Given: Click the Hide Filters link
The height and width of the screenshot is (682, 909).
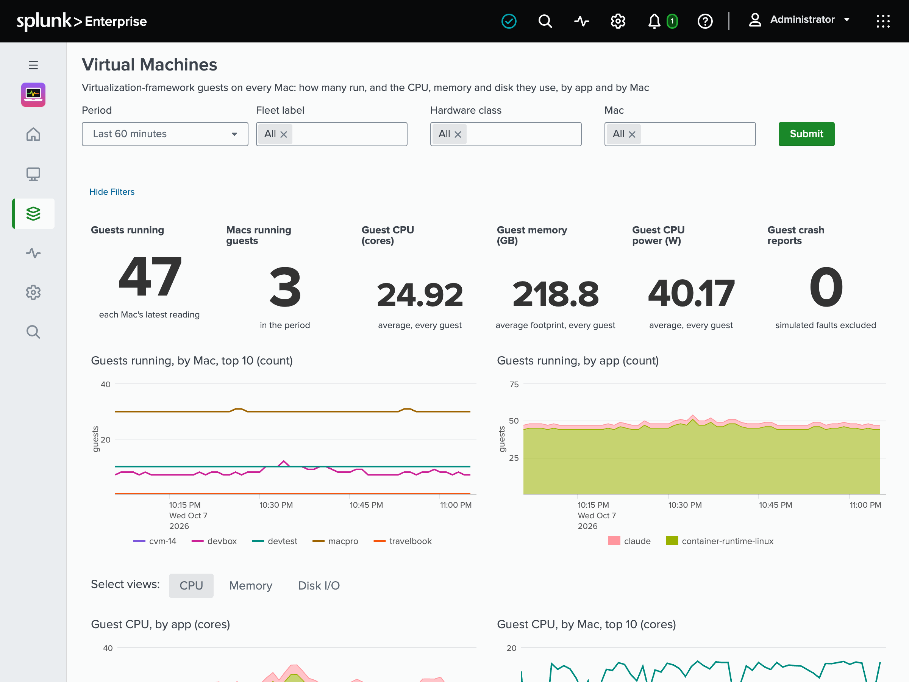Looking at the screenshot, I should click(112, 192).
